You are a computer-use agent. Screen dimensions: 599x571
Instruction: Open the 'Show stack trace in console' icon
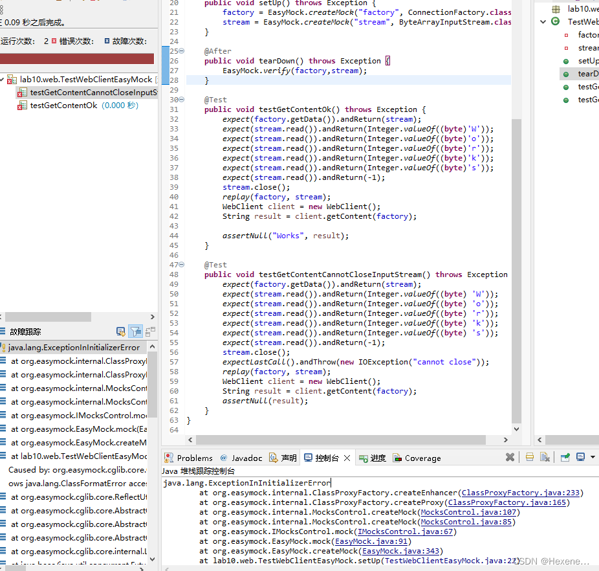coord(121,331)
